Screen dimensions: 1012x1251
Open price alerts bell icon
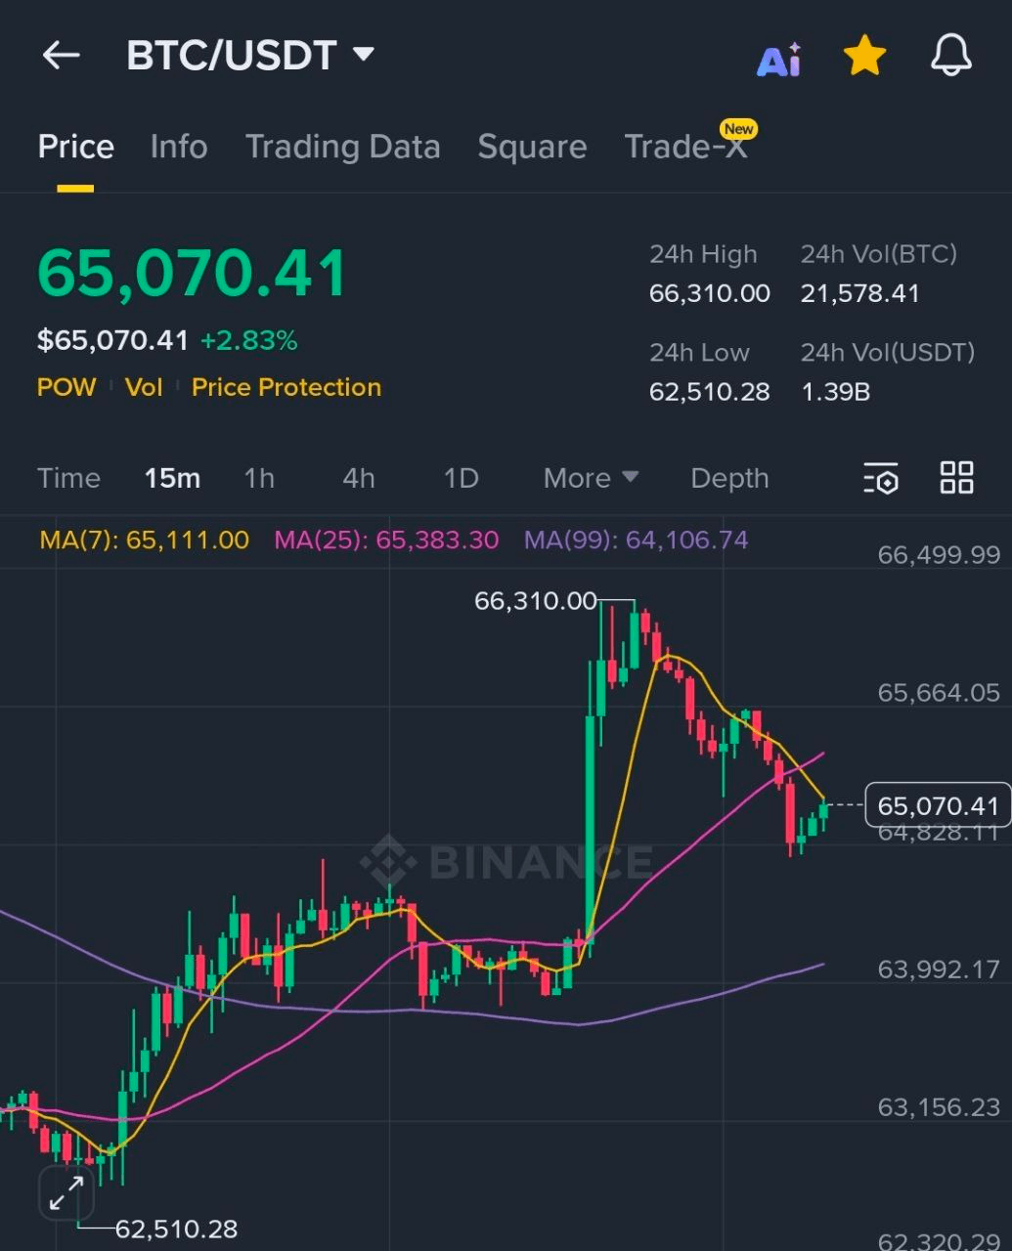[950, 57]
